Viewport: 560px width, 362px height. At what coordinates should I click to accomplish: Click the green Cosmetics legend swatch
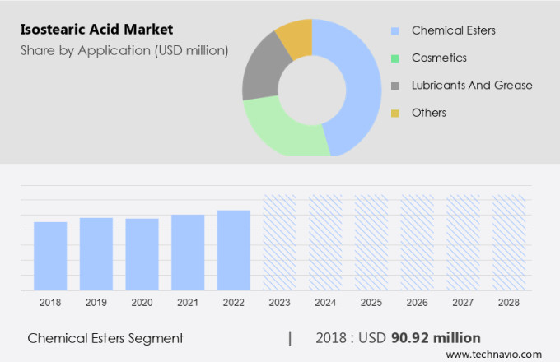[x=395, y=58]
